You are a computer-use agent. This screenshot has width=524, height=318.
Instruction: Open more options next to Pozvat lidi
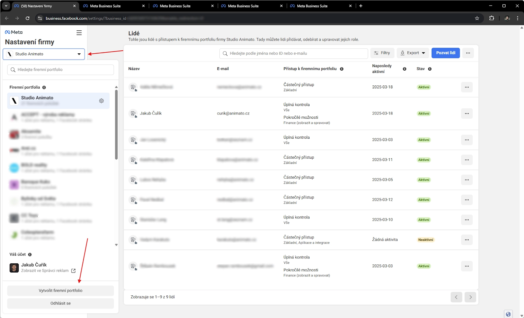pos(468,53)
